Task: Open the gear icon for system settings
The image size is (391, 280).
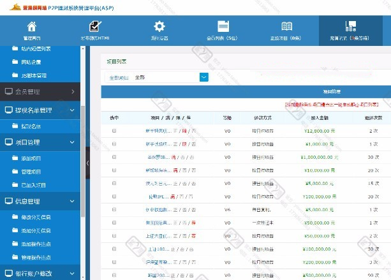Action: point(159,27)
